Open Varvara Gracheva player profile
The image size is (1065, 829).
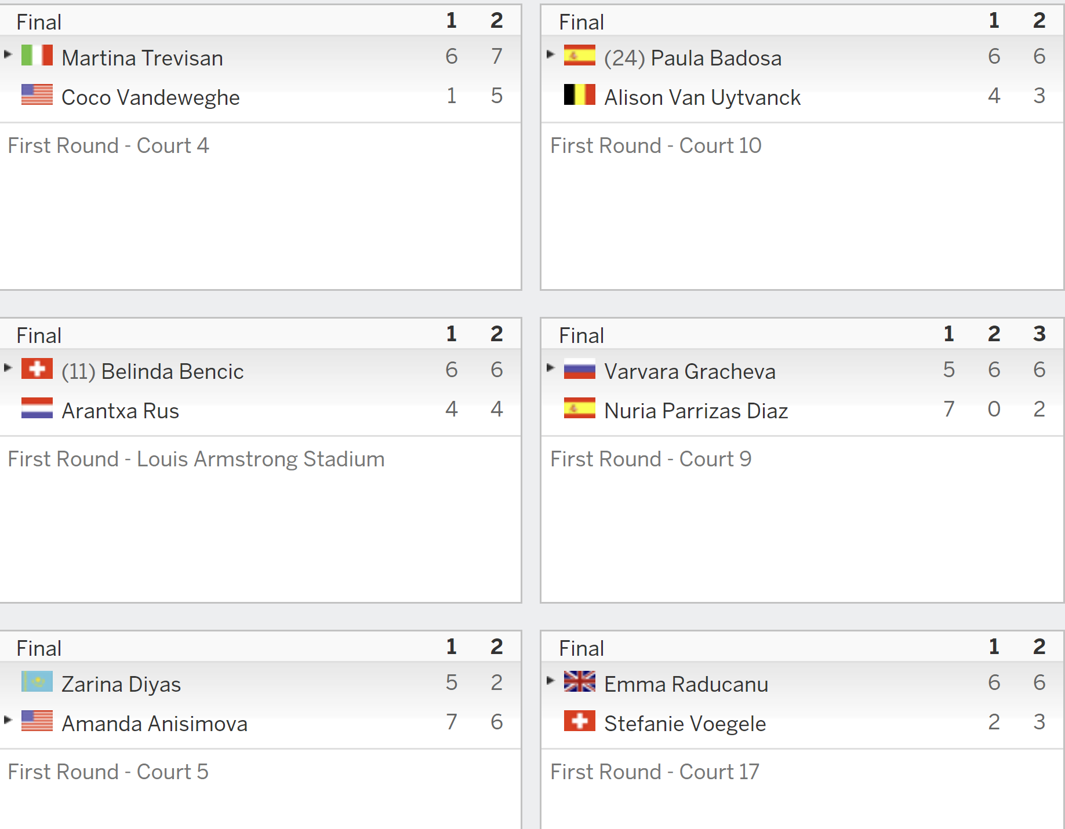coord(690,371)
